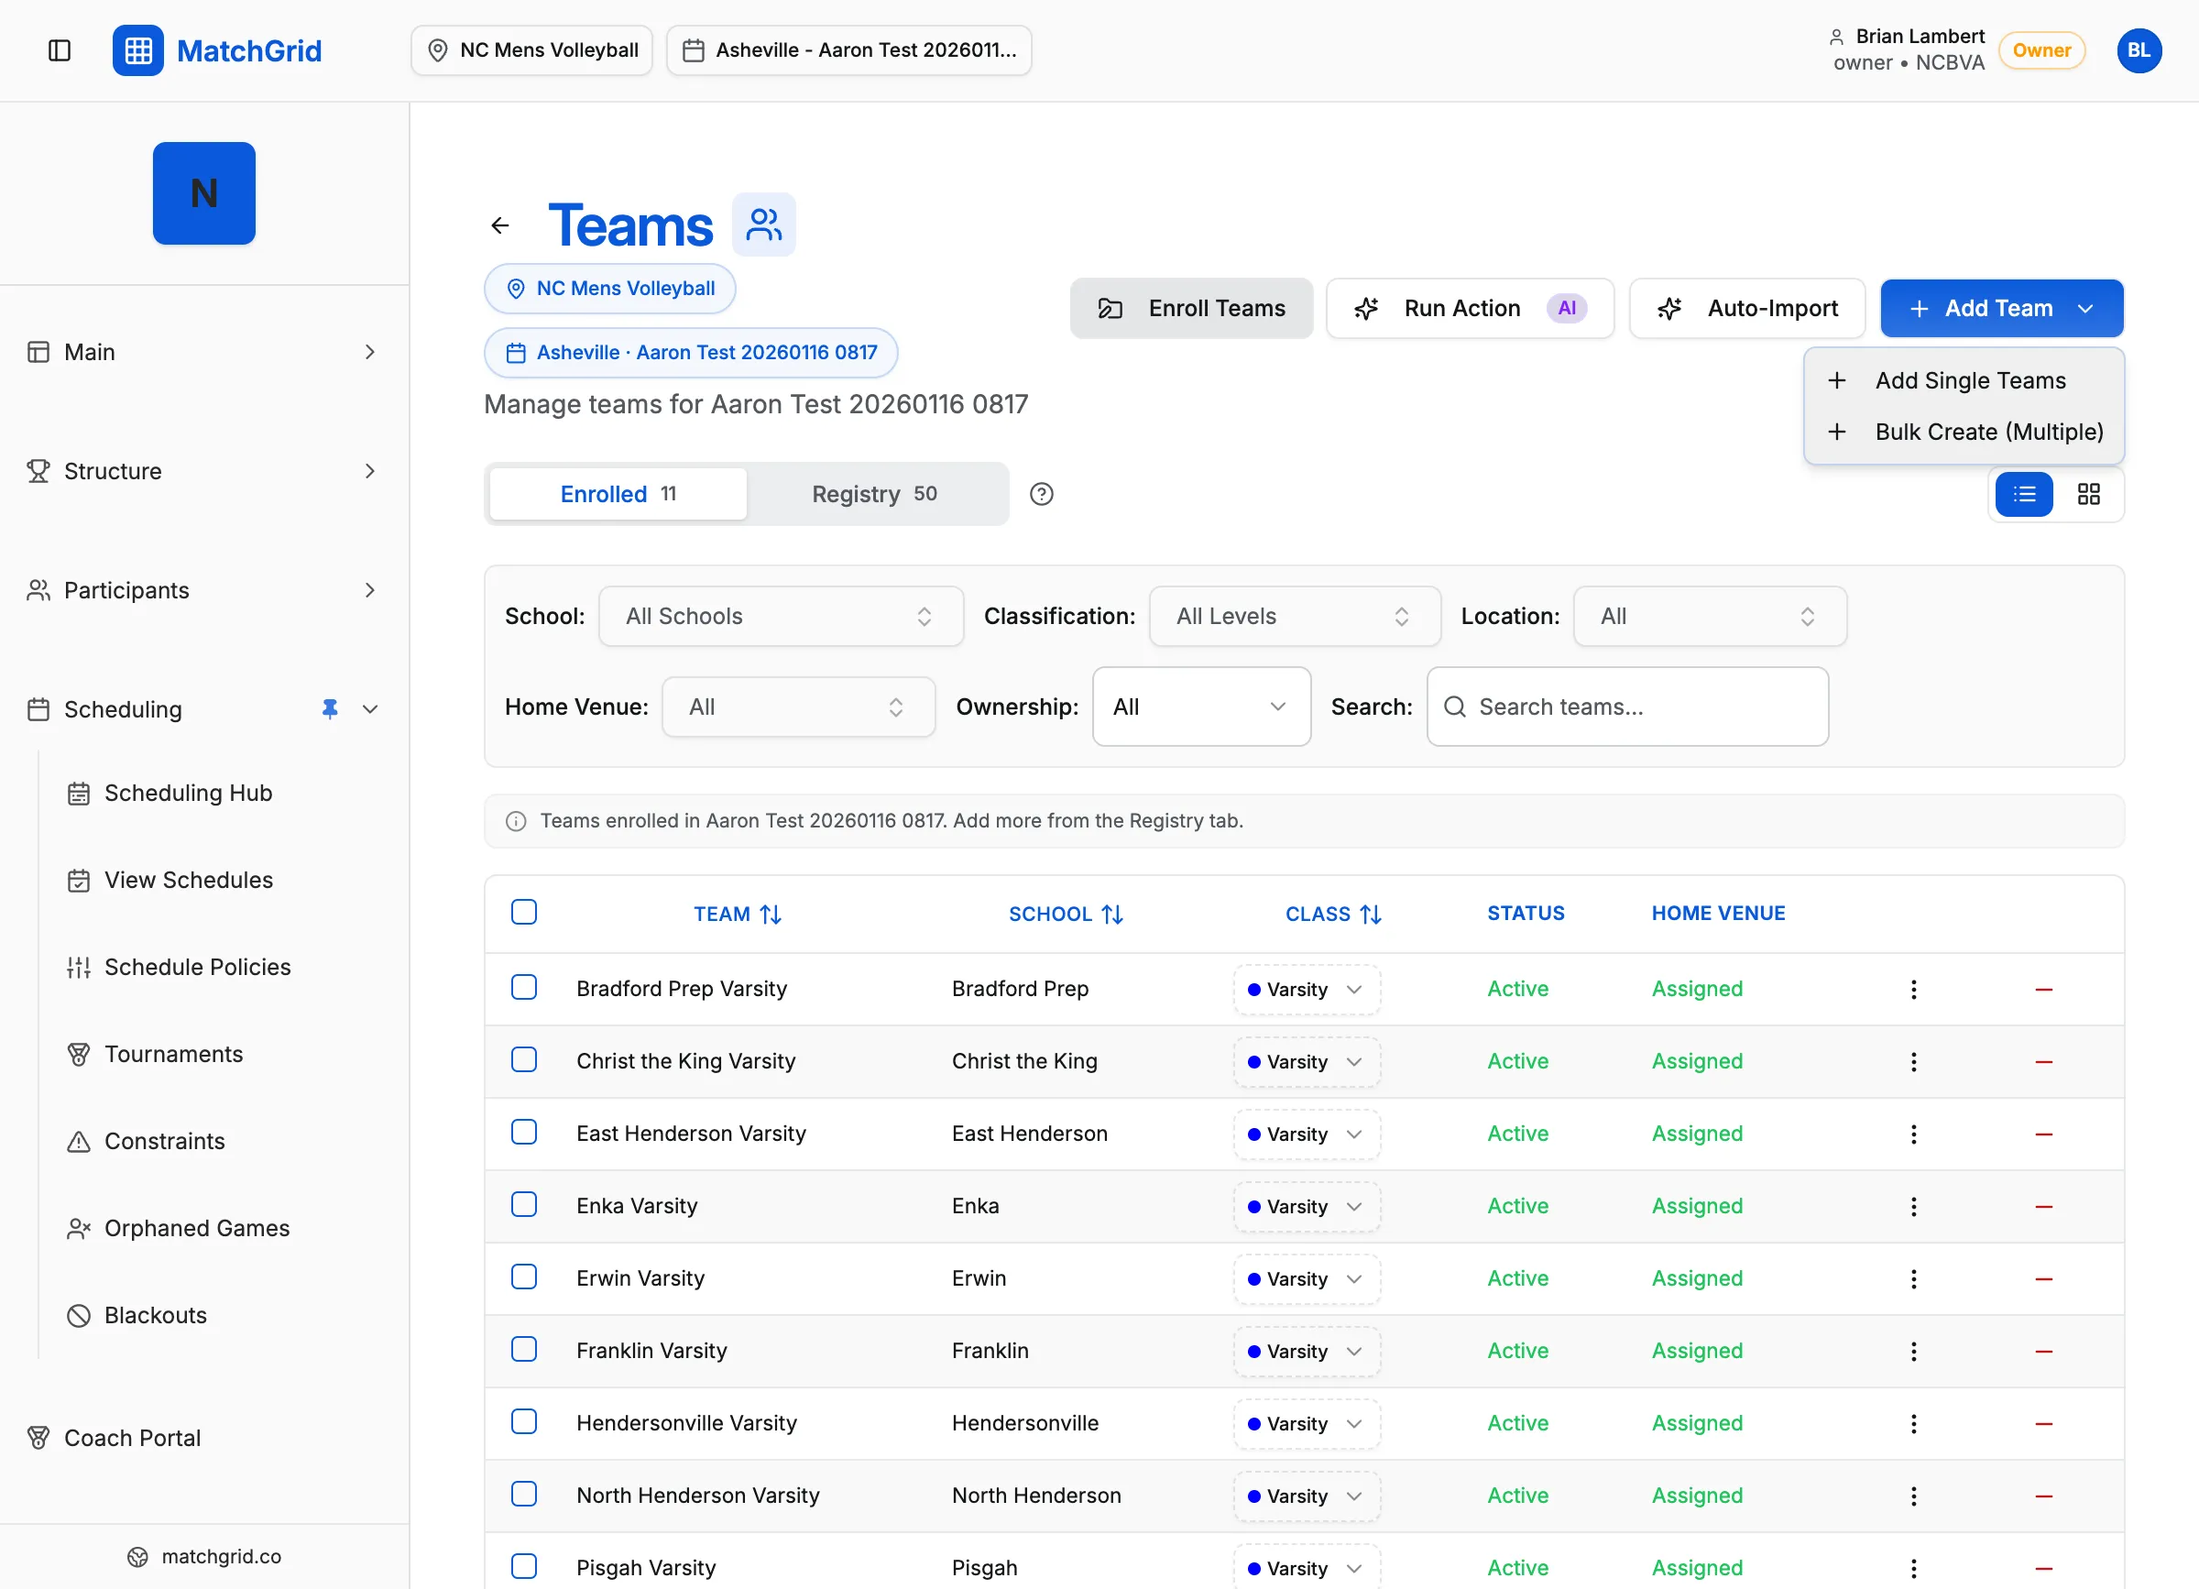The width and height of the screenshot is (2199, 1589).
Task: Open the help tooltip next to Registry tab
Action: click(x=1042, y=494)
